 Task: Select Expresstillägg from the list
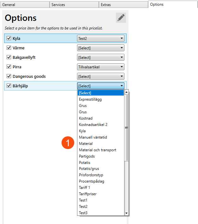coord(90,99)
